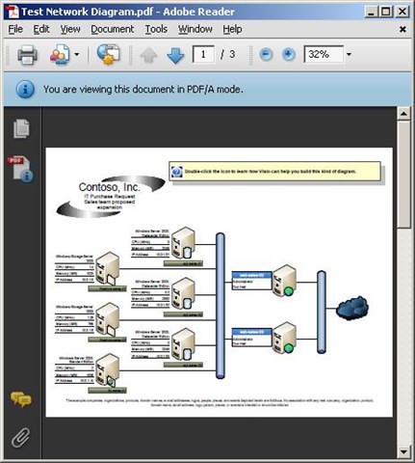Image resolution: width=415 pixels, height=463 pixels.
Task: Click the 32% zoom level field
Action: point(324,54)
